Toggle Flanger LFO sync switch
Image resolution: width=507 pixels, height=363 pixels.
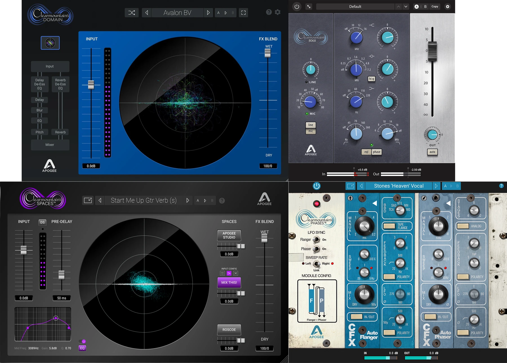pos(316,240)
